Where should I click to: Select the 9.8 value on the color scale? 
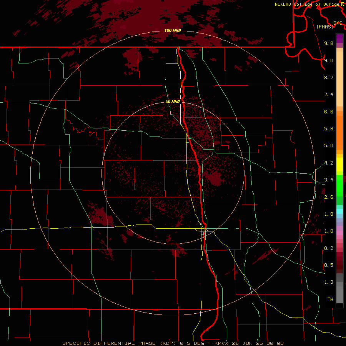(x=329, y=43)
